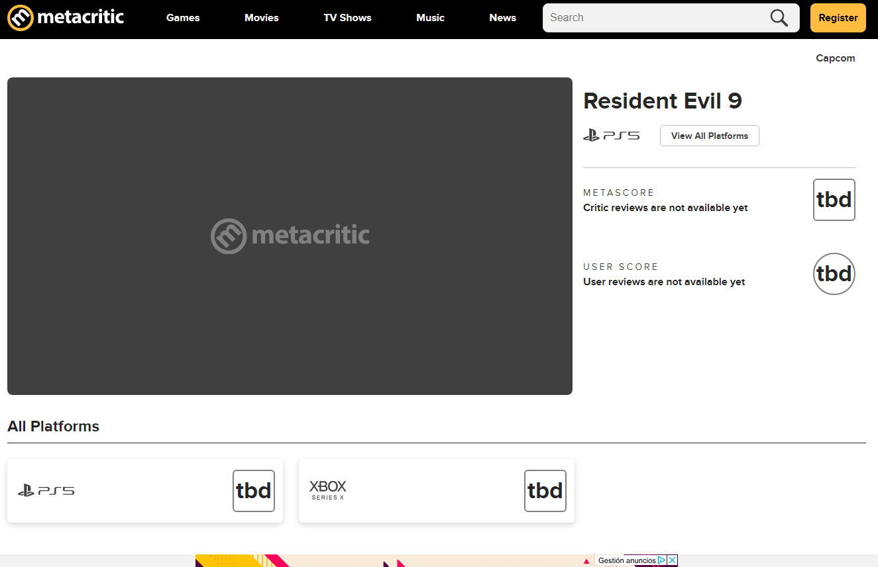Click the AdChoices triangle icon
Screen dimensions: 878x567
pyautogui.click(x=662, y=560)
